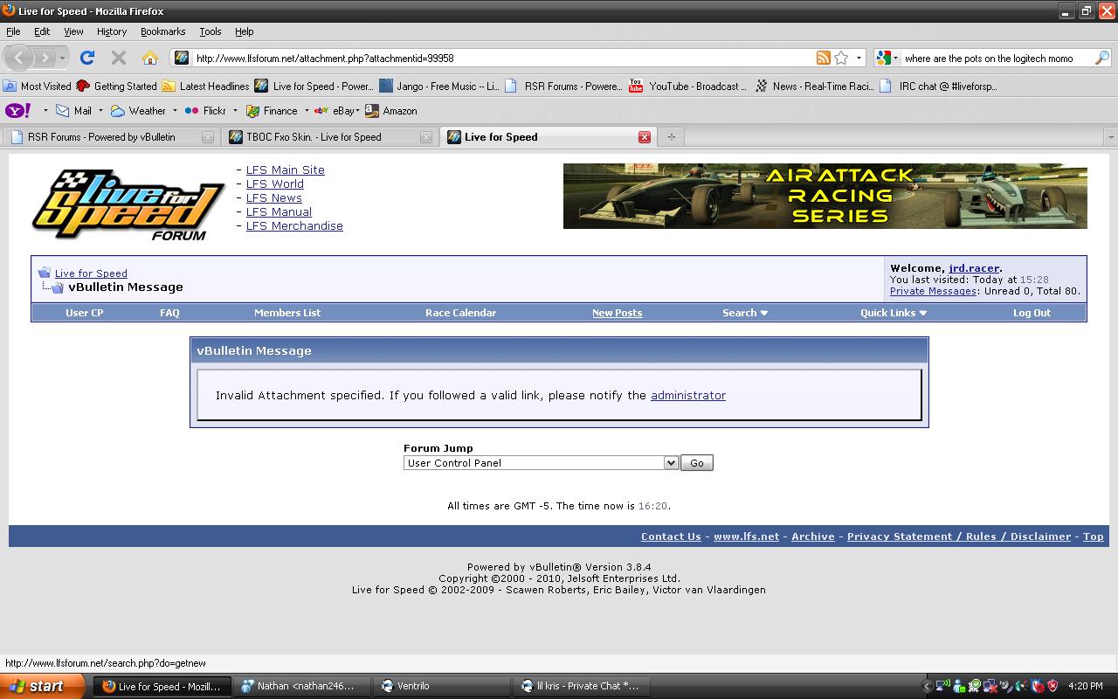1118x699 pixels.
Task: Open the IRC chat bookmark
Action: coord(938,86)
